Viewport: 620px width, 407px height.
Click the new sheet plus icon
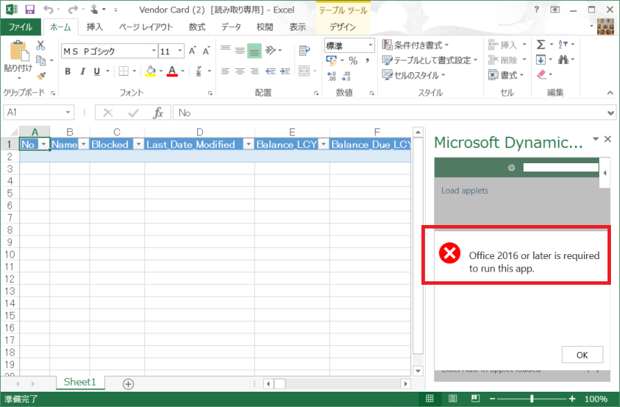(x=128, y=383)
